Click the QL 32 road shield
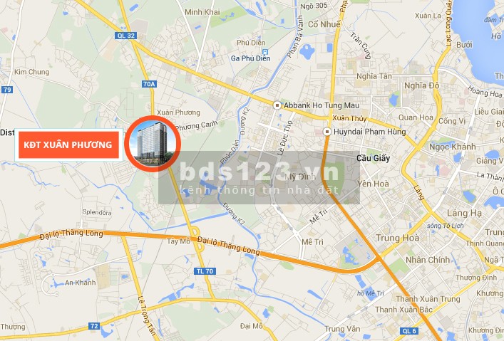 point(126,36)
